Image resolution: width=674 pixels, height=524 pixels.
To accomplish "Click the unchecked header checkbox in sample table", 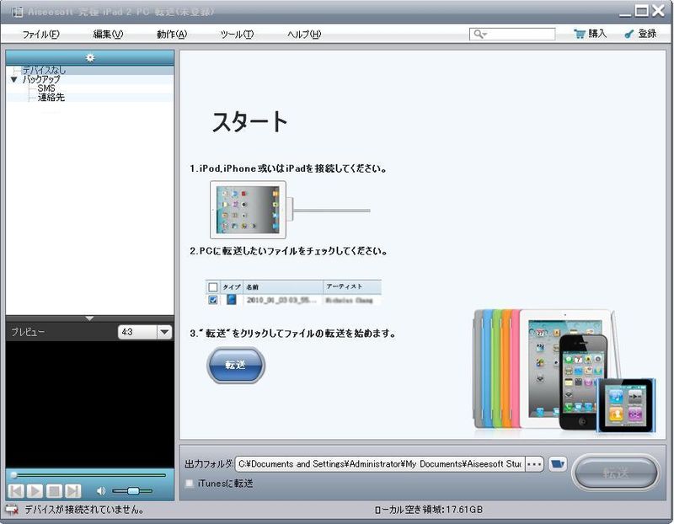I will pyautogui.click(x=213, y=286).
